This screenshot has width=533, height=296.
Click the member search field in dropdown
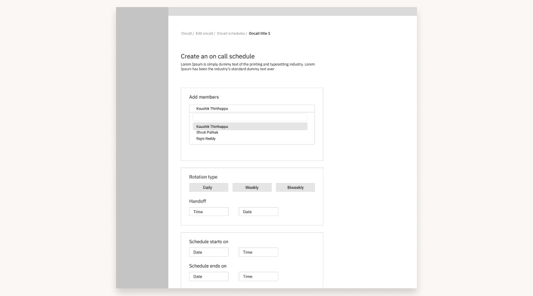click(x=250, y=118)
